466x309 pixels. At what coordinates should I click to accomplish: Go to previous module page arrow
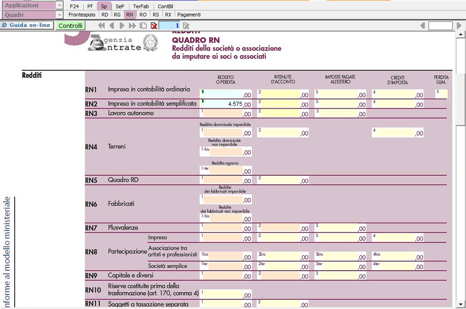coord(112,26)
